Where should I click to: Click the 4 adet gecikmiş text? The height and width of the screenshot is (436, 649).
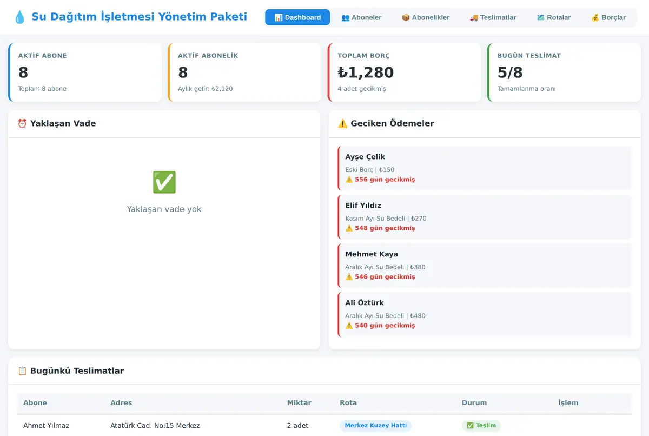(362, 89)
